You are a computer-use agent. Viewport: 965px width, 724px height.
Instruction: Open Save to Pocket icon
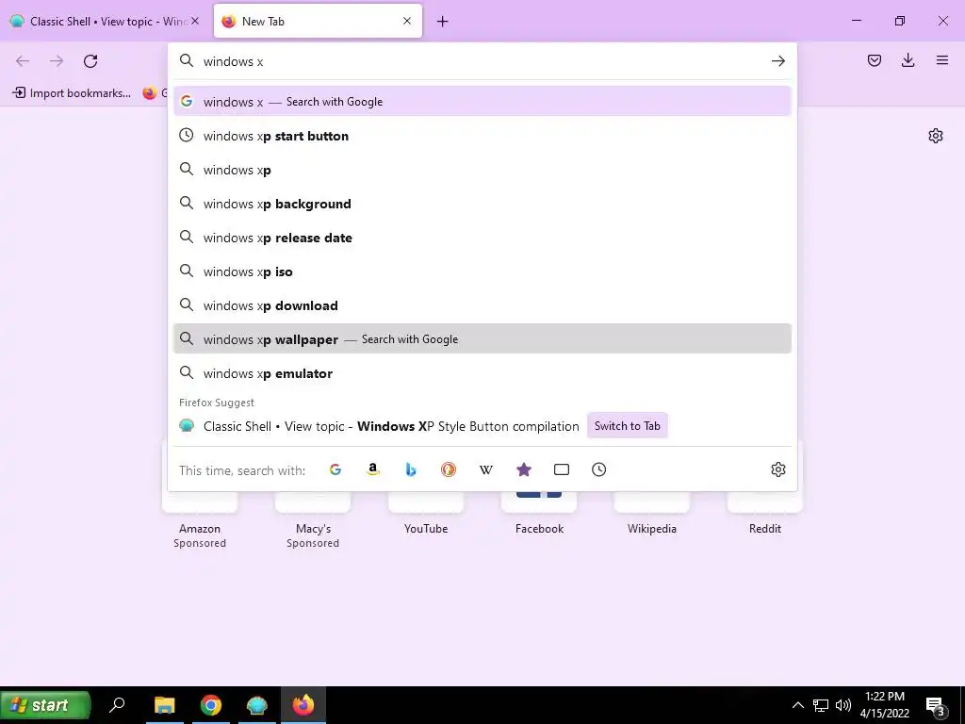click(875, 60)
